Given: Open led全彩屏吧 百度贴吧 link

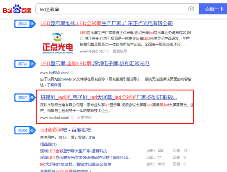Looking at the screenshot, I should [x=66, y=130].
